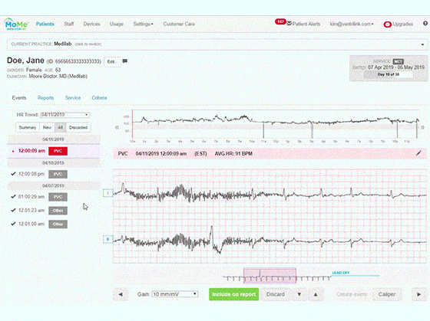The height and width of the screenshot is (321, 430).
Task: Open the Gain 10 mm/mV dropdown
Action: point(175,294)
